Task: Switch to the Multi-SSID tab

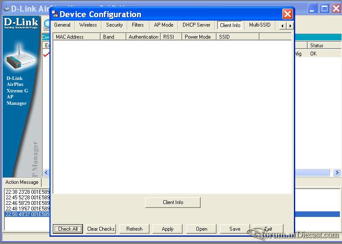Action: pos(260,25)
